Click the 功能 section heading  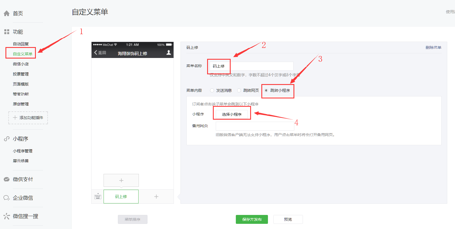18,32
